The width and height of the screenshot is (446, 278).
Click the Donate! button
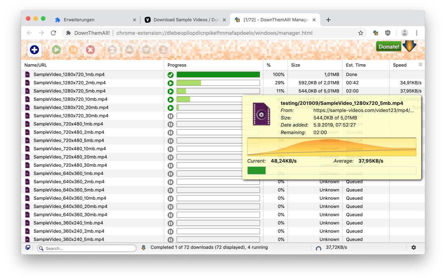pos(389,46)
